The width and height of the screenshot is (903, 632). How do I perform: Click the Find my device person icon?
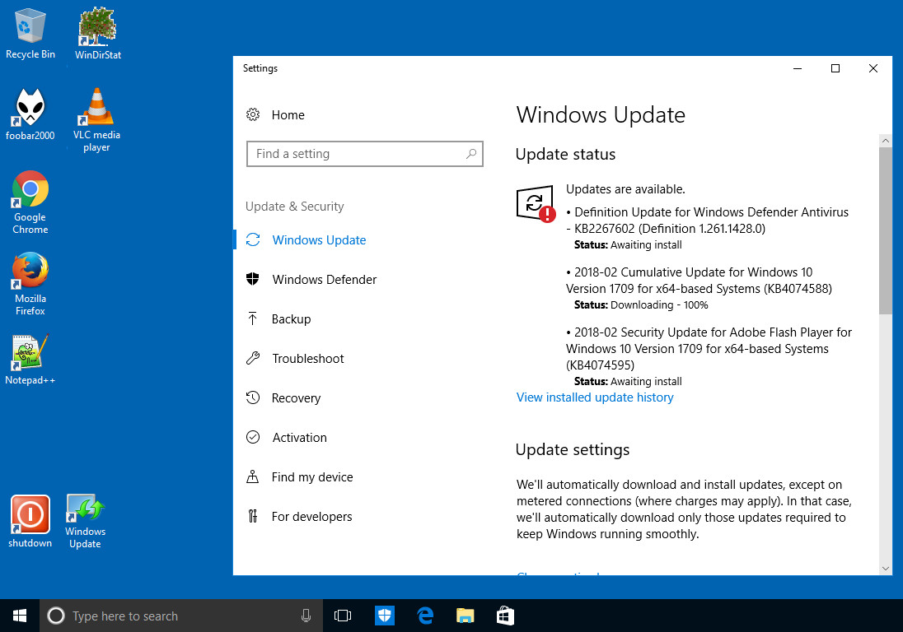252,476
